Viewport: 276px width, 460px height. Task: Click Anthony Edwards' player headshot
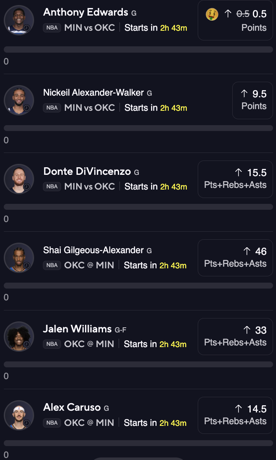[x=19, y=20]
